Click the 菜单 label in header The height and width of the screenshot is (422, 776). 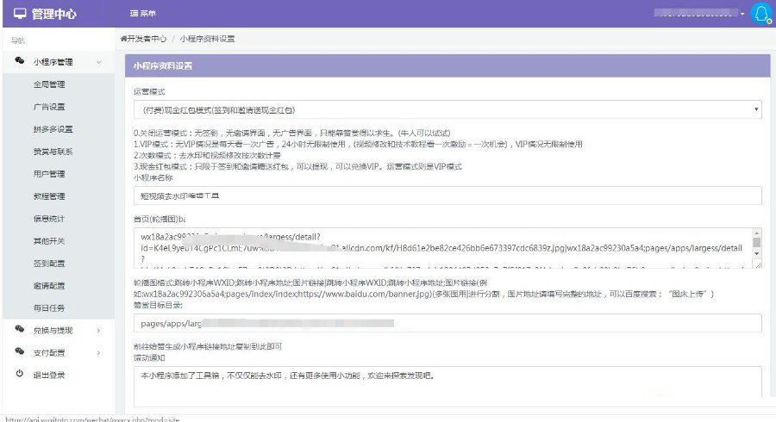coord(147,13)
